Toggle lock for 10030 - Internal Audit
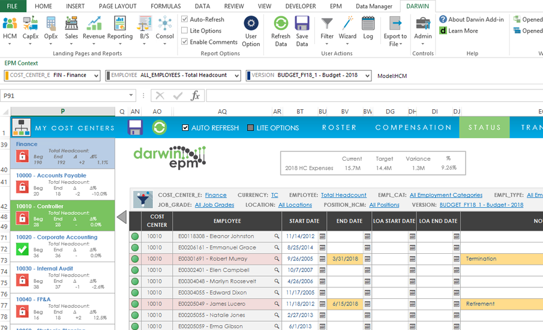 [23, 280]
